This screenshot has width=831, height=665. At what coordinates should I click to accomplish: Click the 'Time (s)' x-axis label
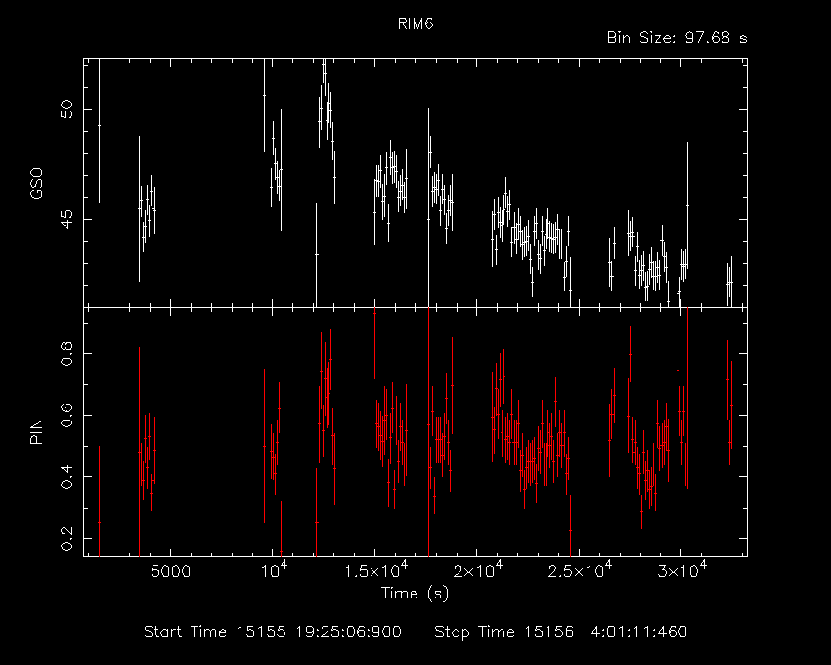[415, 593]
